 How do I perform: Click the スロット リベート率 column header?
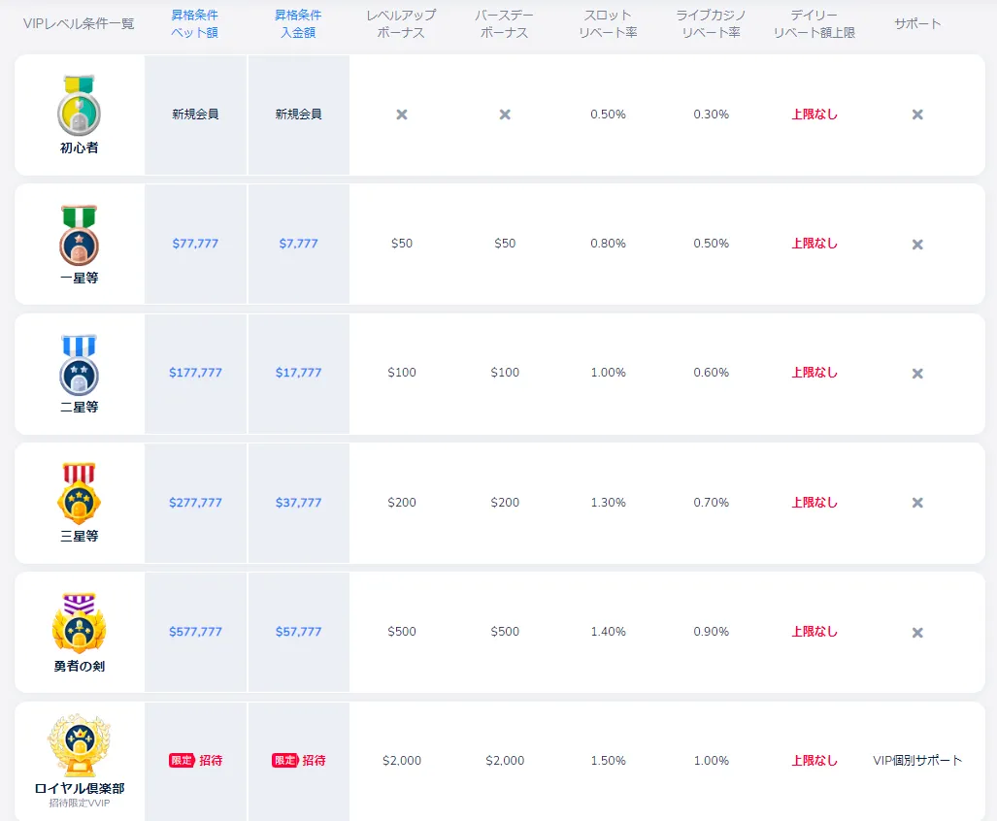pyautogui.click(x=608, y=23)
